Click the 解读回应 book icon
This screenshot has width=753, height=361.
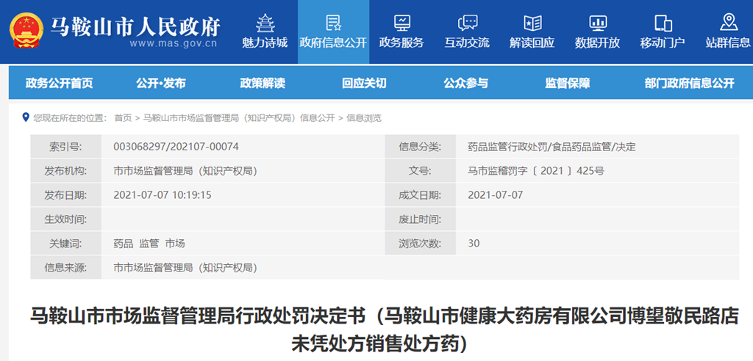pyautogui.click(x=532, y=23)
